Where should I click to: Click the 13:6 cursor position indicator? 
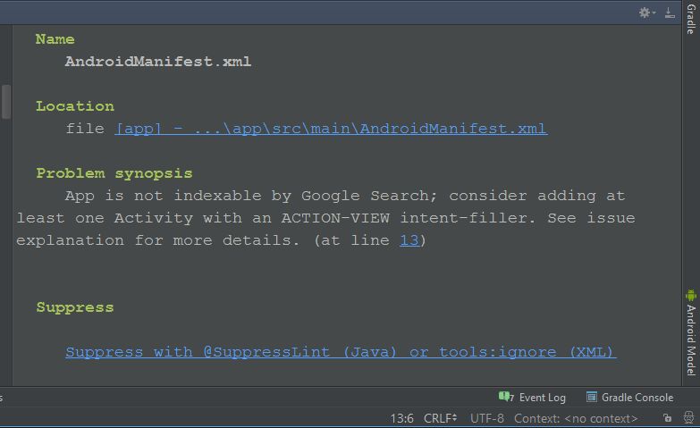coord(401,418)
